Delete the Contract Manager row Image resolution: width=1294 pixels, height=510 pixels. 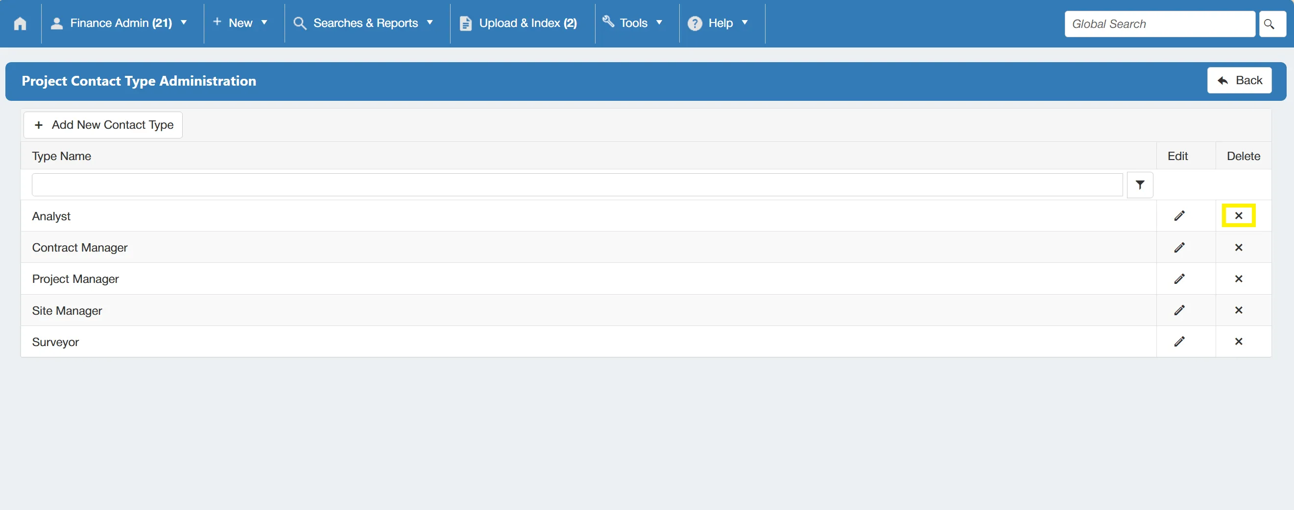(1238, 248)
